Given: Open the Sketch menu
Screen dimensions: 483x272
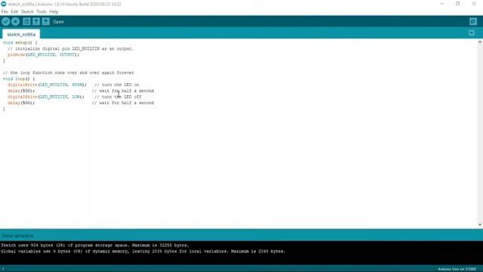Looking at the screenshot, I should (27, 12).
